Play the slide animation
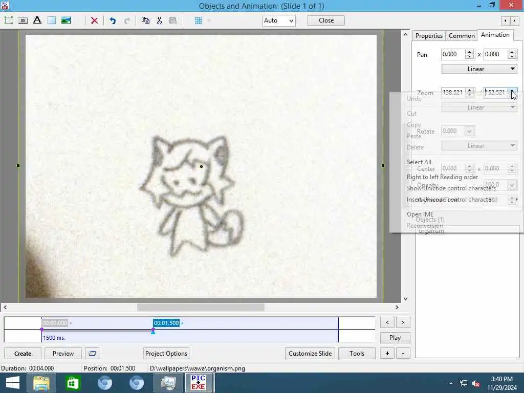The image size is (524, 393). [395, 338]
